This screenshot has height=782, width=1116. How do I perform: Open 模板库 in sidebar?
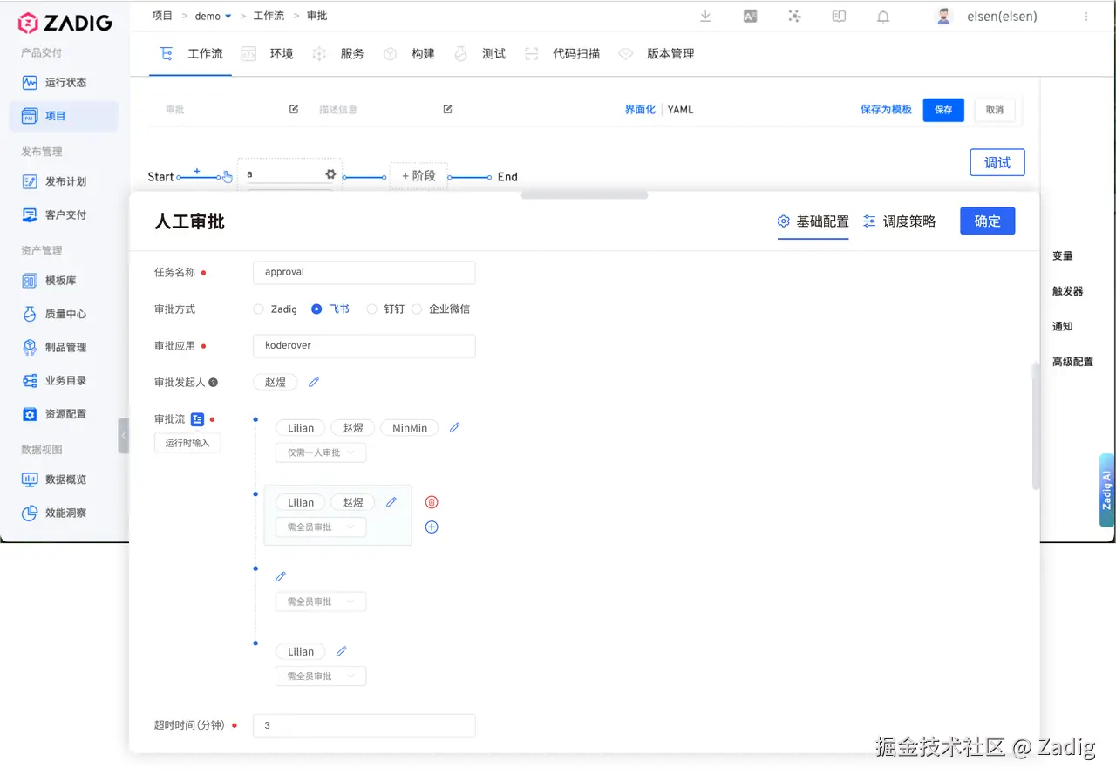pos(64,281)
